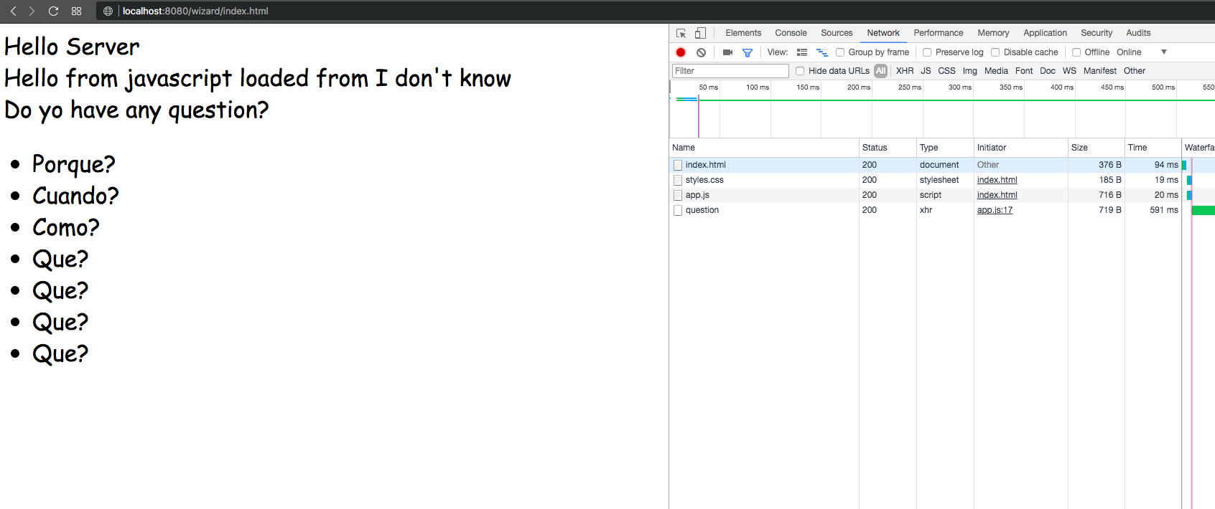The image size is (1215, 509).
Task: Reload the page with the refresh icon
Action: coord(53,11)
